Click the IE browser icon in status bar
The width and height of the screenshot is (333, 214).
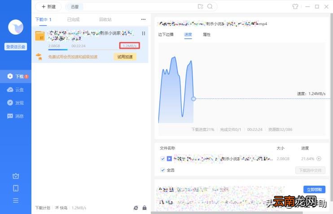pos(136,208)
